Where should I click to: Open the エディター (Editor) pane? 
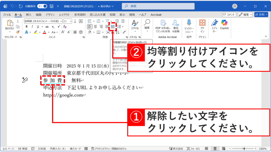[214, 26]
